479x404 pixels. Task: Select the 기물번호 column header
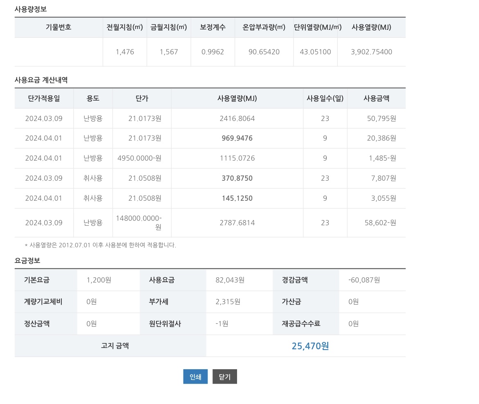point(59,27)
